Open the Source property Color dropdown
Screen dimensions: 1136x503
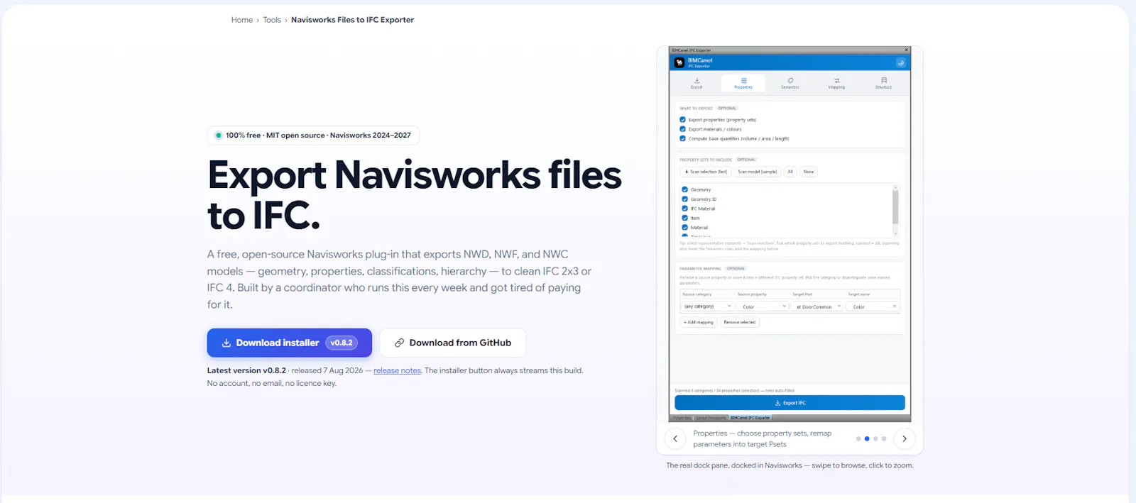click(763, 306)
